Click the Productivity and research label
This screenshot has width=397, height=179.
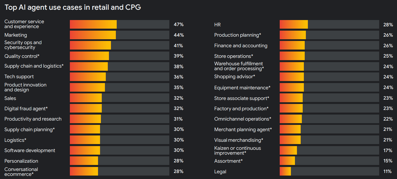click(33, 119)
